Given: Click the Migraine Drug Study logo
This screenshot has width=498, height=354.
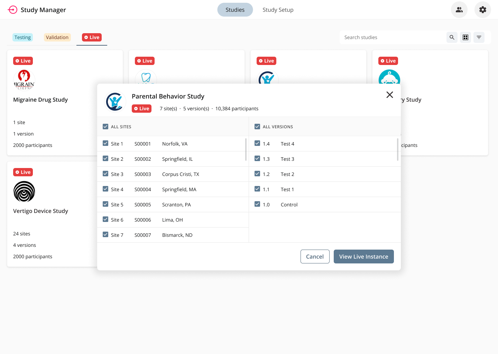Looking at the screenshot, I should point(24,80).
